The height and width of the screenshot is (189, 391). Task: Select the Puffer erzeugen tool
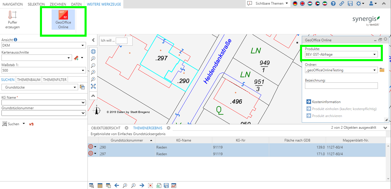12,20
